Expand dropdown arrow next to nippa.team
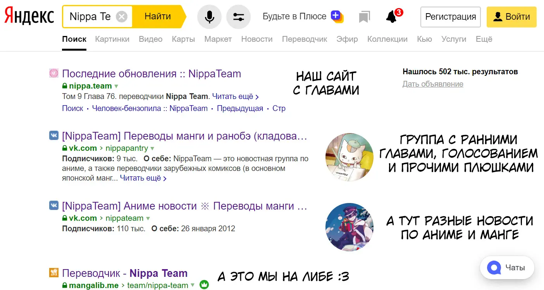The image size is (544, 290). (116, 86)
